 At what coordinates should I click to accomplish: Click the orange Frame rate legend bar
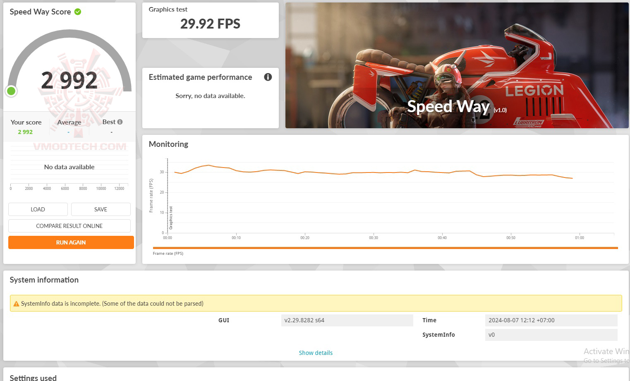385,248
